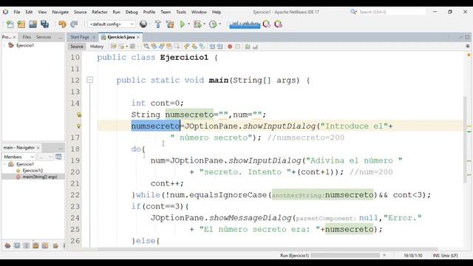The image size is (473, 266).
Task: Open the Debug Project arrow dropdown
Action: click(x=204, y=24)
